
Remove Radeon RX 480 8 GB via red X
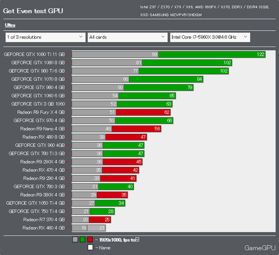68,137
